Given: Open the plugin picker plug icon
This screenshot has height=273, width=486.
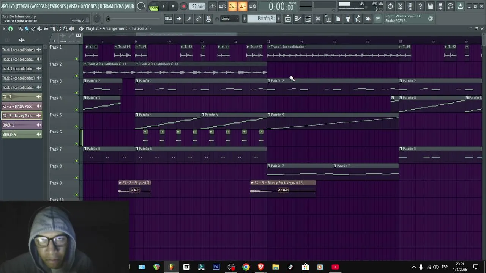Looking at the screenshot, I should pos(348,19).
